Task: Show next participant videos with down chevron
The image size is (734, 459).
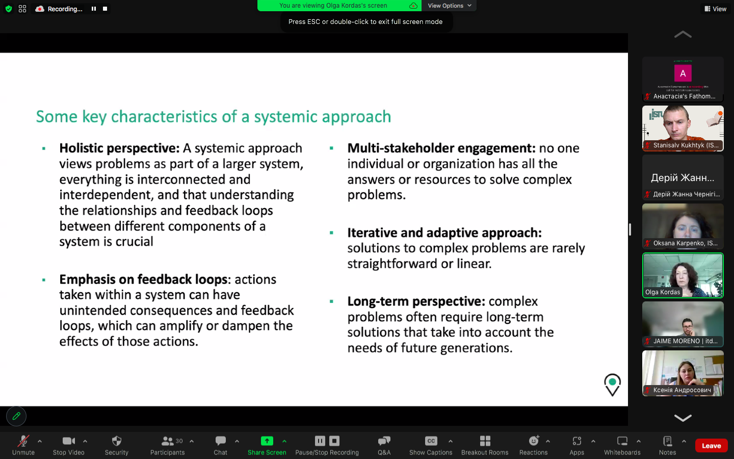Action: tap(683, 418)
